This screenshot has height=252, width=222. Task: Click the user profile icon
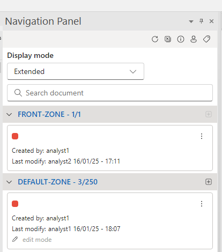194,39
